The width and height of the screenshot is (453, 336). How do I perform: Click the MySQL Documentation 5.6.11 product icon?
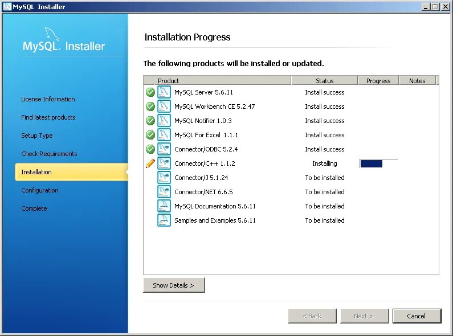pos(164,206)
